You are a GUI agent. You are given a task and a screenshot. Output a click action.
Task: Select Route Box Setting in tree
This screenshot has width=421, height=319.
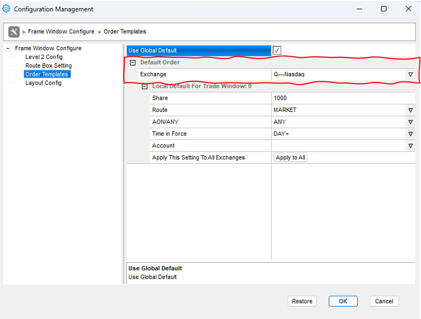point(48,66)
